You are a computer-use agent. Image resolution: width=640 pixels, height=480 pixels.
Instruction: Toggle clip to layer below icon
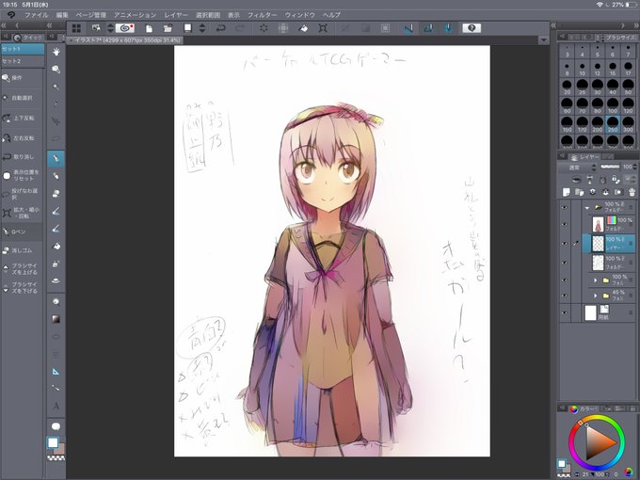click(576, 180)
